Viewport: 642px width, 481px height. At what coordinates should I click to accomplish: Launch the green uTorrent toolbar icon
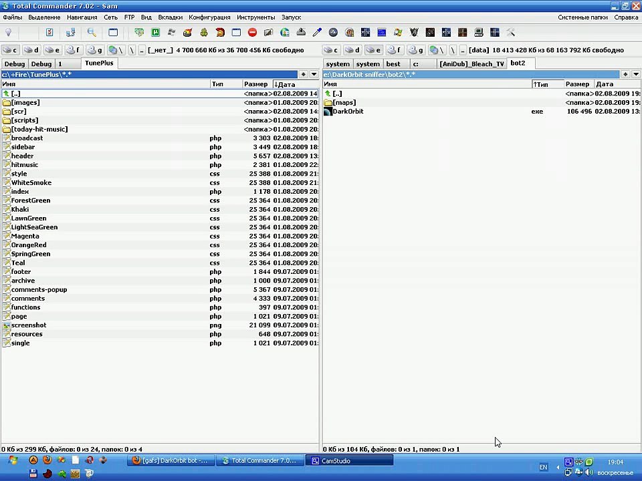(x=156, y=32)
